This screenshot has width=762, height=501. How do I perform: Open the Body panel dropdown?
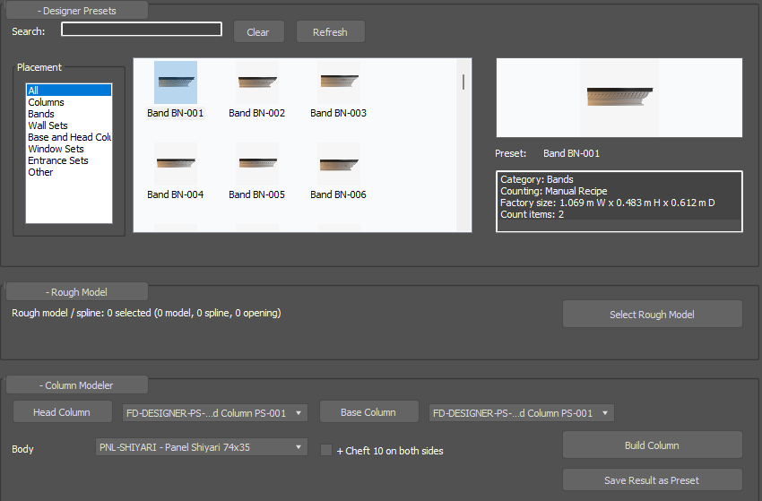[201, 447]
